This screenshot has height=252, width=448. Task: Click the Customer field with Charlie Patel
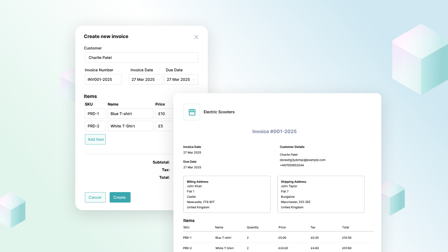pyautogui.click(x=142, y=58)
